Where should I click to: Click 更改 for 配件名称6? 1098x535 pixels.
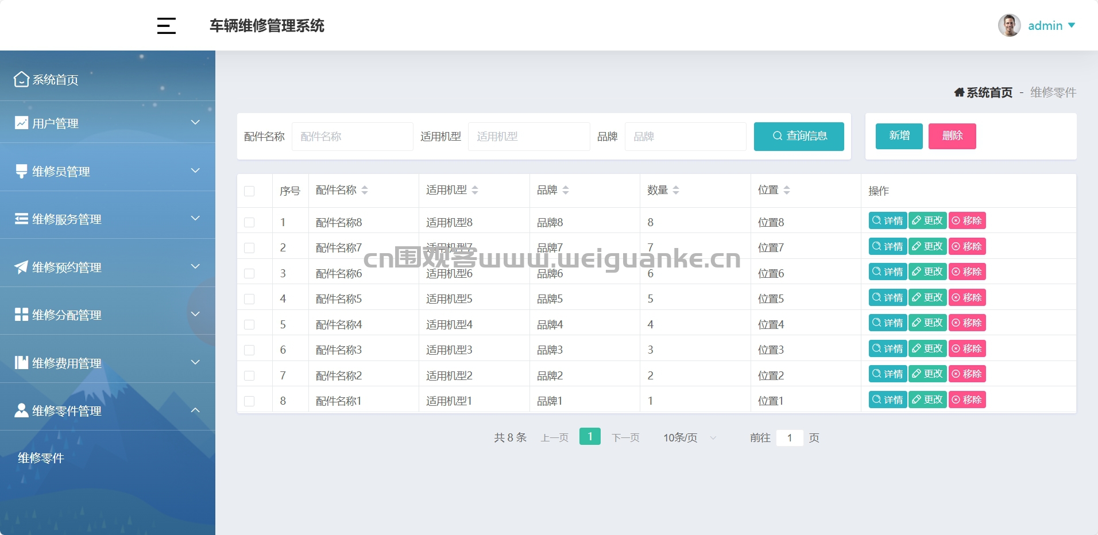tap(927, 272)
